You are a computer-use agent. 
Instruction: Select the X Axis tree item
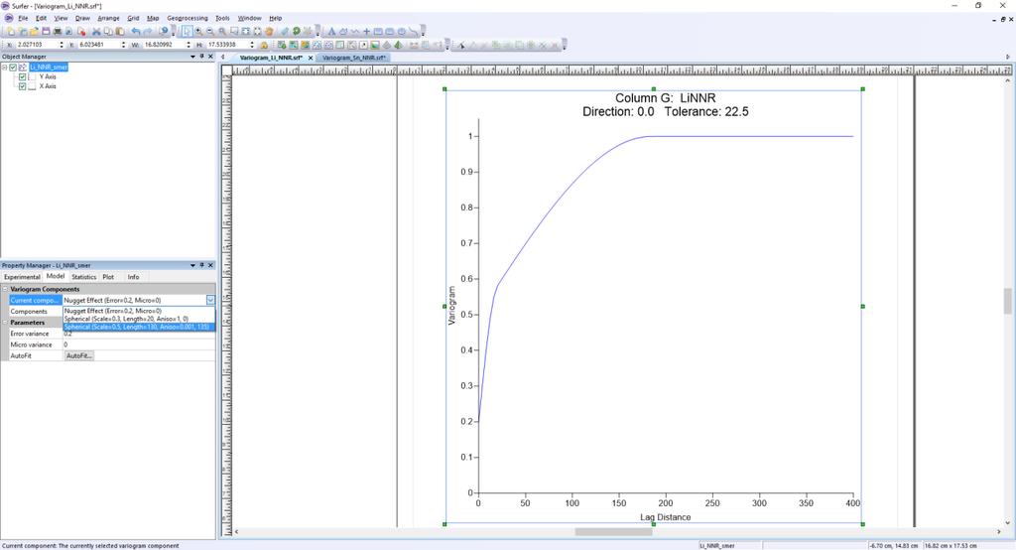click(x=48, y=86)
